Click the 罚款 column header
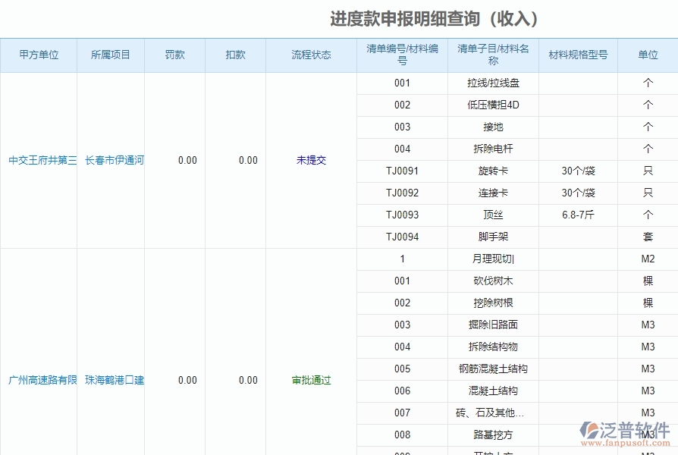 point(174,55)
